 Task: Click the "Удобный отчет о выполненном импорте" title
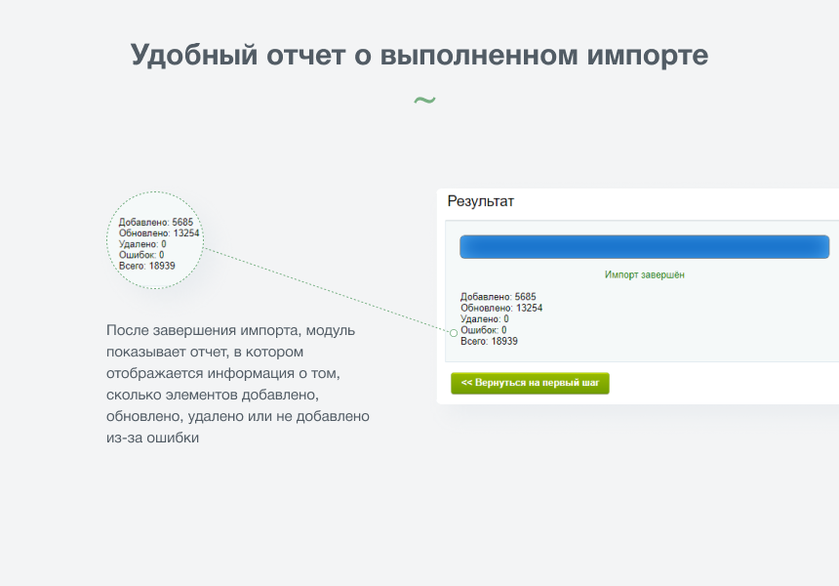[419, 55]
